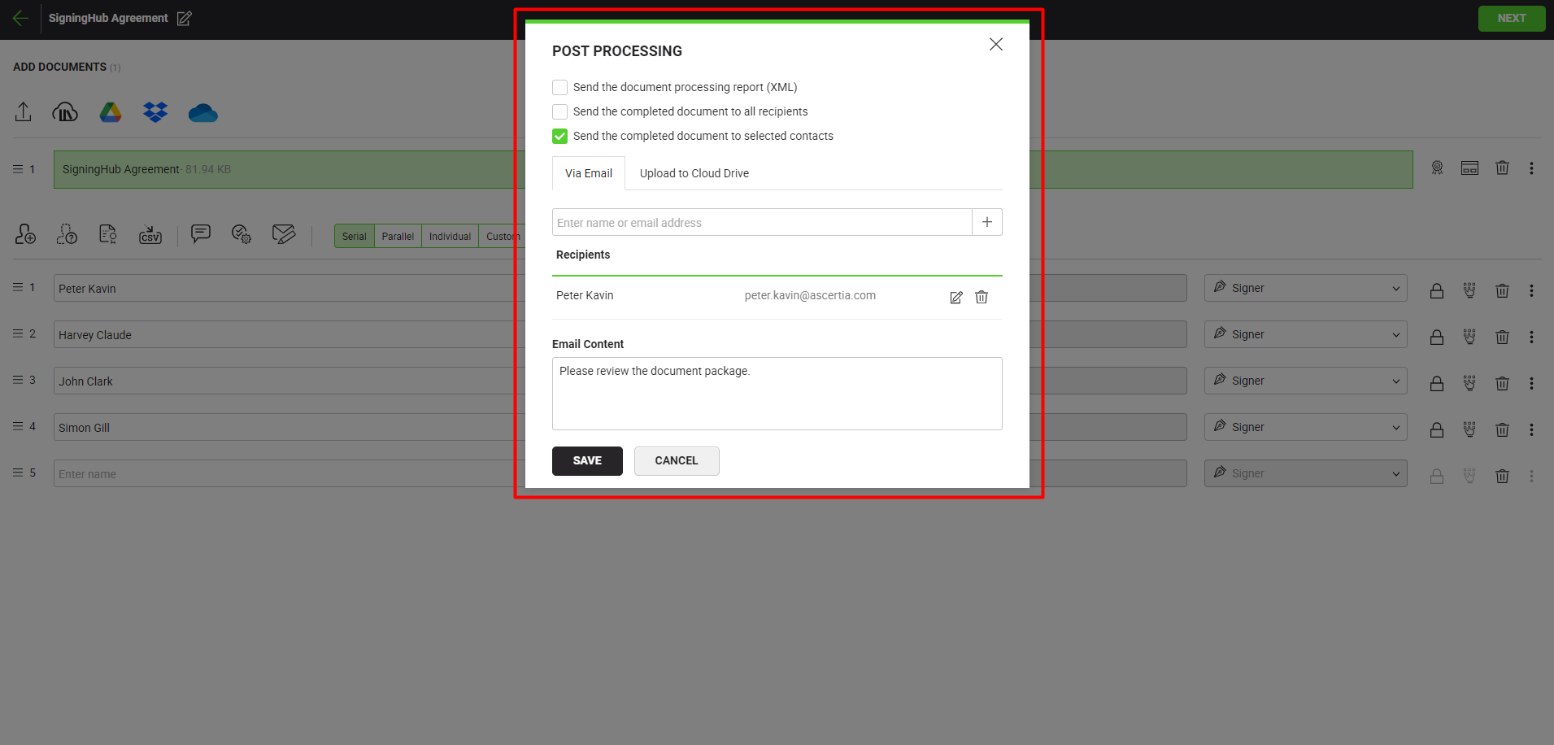This screenshot has width=1554, height=745.
Task: Click the plus icon to add contact
Action: [x=986, y=222]
